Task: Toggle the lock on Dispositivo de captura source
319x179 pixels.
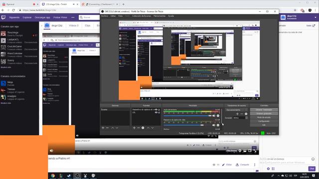Action: tap(159, 109)
